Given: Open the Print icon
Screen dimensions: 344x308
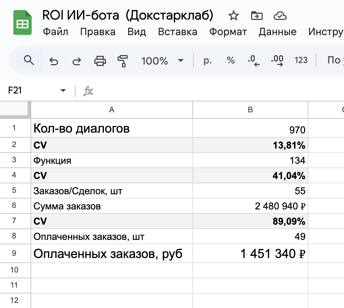Looking at the screenshot, I should (x=100, y=61).
